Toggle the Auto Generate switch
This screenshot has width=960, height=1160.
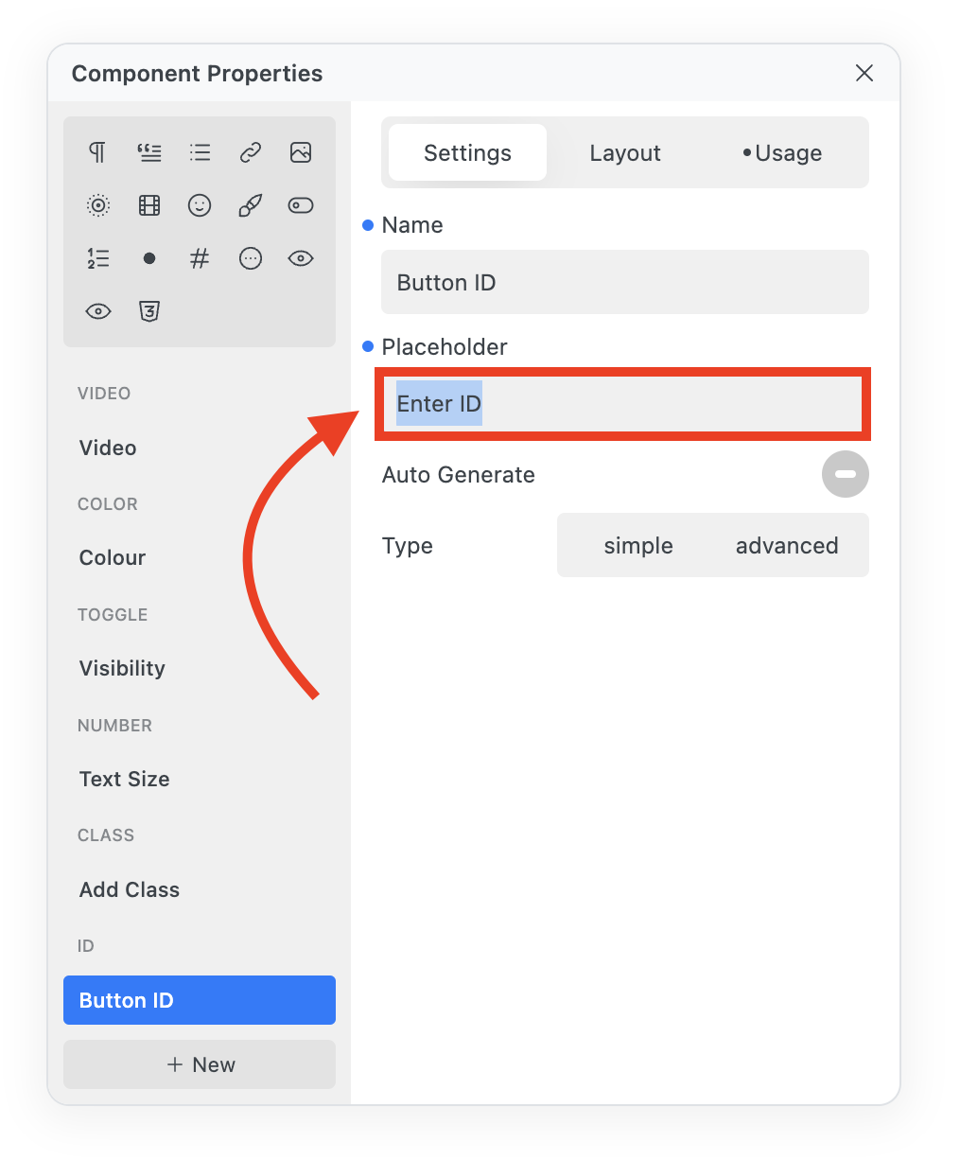tap(845, 475)
